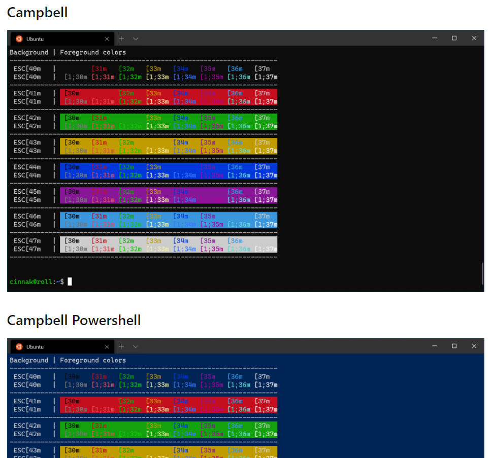This screenshot has width=493, height=458.
Task: Click the Ubuntu icon in the Campbell Powershell terminal tab
Action: [19, 346]
